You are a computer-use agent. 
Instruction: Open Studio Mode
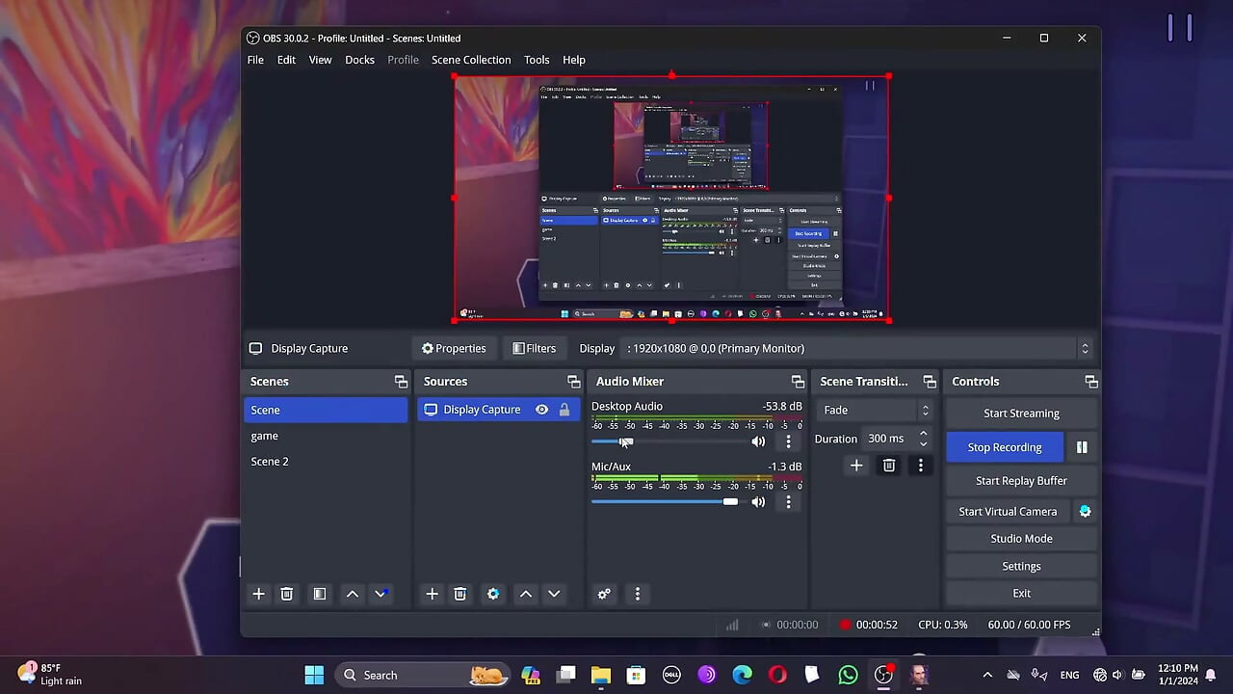(x=1021, y=539)
